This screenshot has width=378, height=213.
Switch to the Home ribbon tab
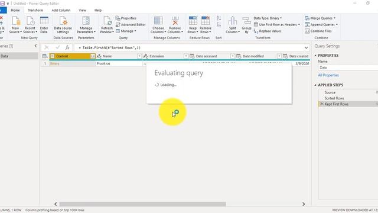[15, 11]
